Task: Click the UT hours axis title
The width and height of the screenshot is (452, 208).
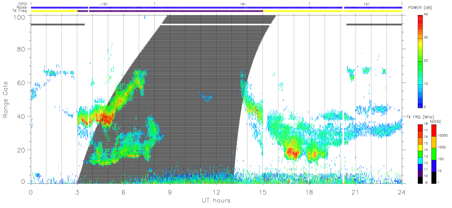Action: [216, 200]
